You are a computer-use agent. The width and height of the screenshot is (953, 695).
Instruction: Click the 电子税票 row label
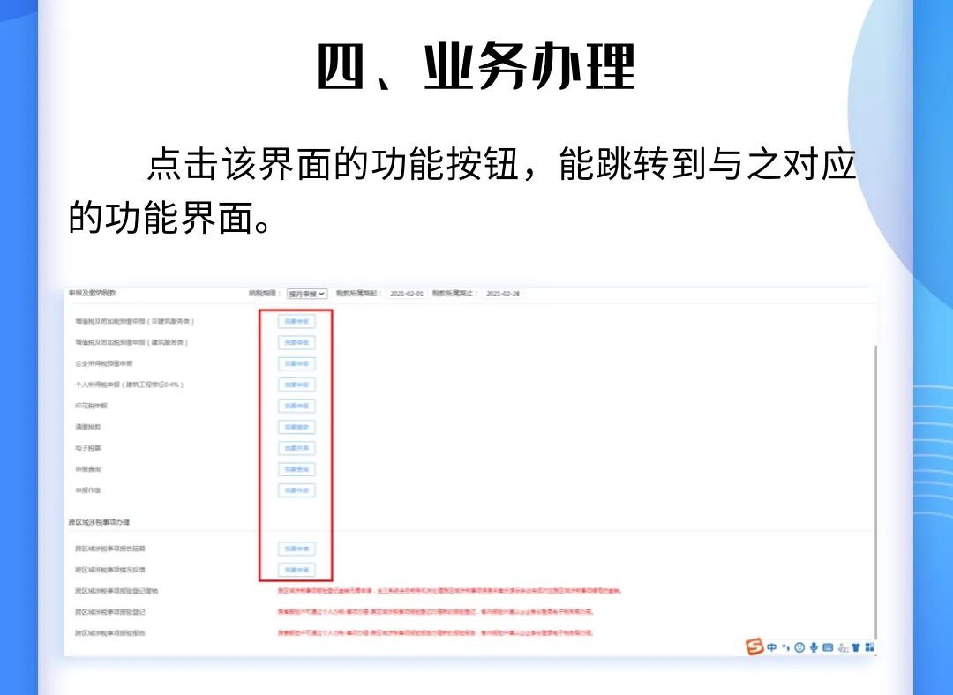(x=88, y=448)
